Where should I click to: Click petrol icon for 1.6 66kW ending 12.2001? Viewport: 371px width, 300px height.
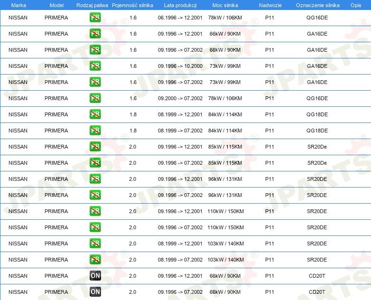95,34
